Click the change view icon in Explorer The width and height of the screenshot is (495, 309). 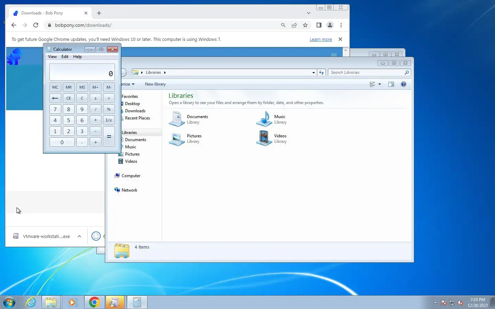pyautogui.click(x=372, y=84)
